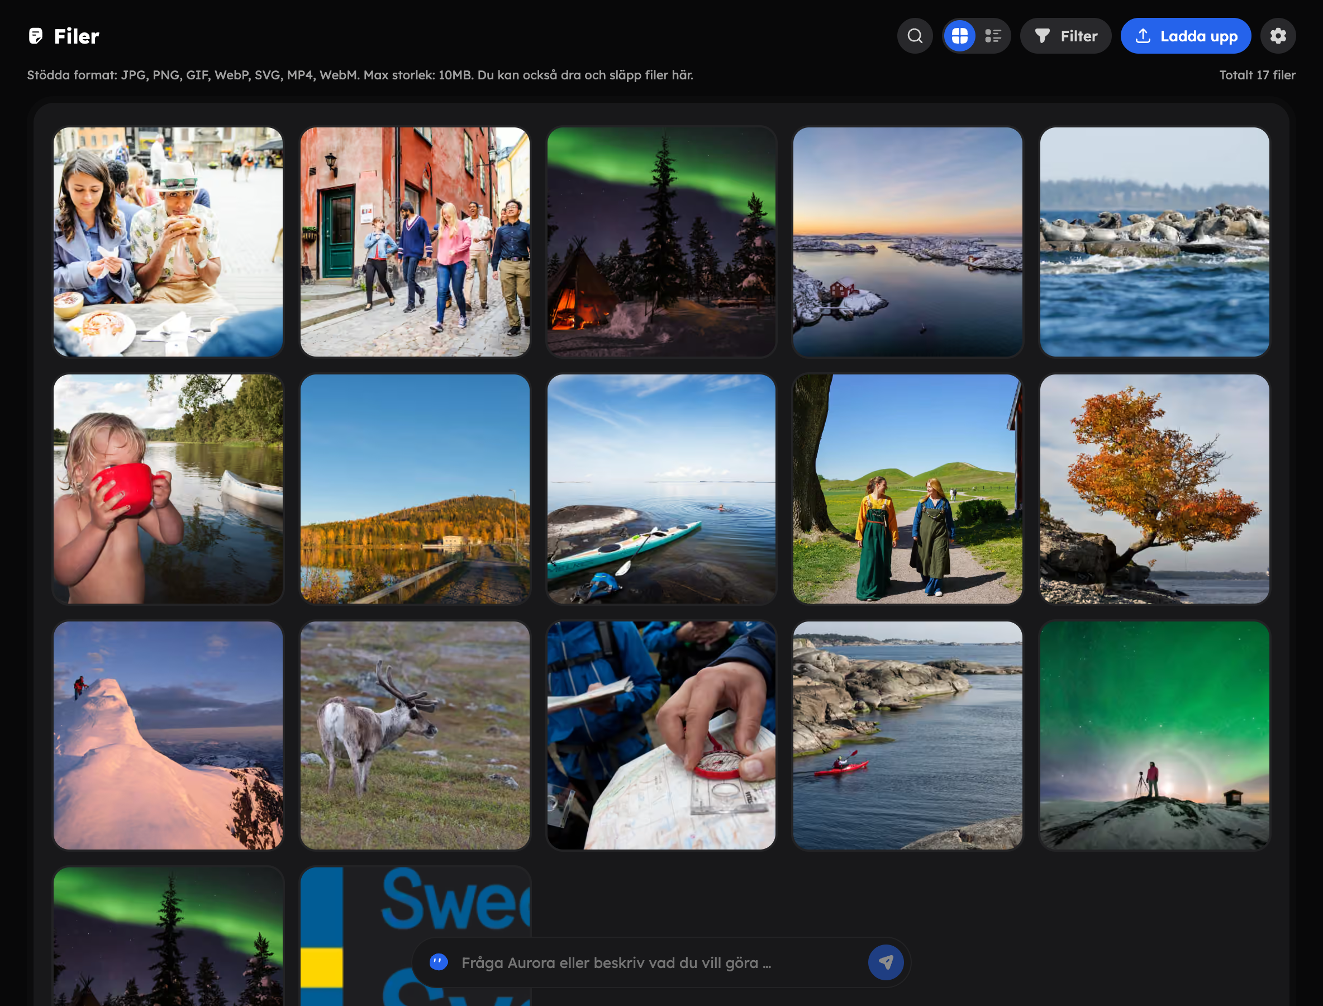Switch to list view
This screenshot has width=1323, height=1006.
click(993, 36)
